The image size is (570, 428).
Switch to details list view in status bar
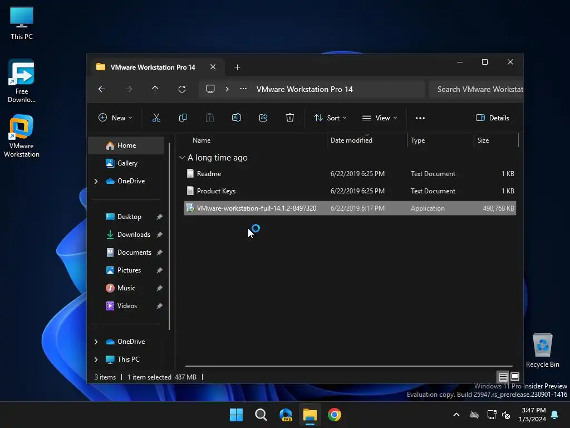pyautogui.click(x=503, y=377)
